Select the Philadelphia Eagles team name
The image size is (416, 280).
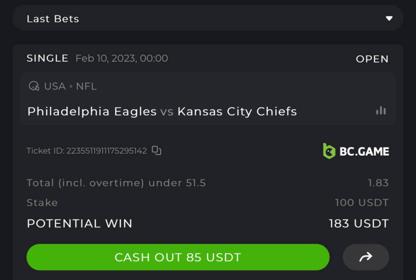pos(92,111)
